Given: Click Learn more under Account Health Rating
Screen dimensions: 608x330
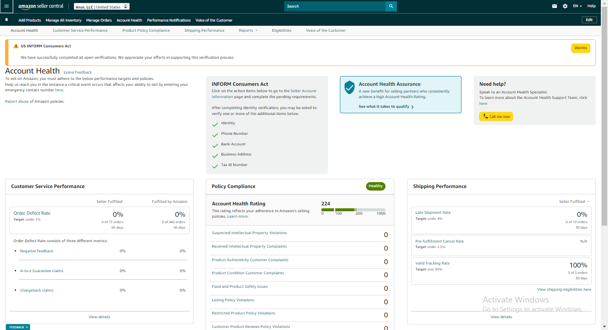Looking at the screenshot, I should [238, 216].
